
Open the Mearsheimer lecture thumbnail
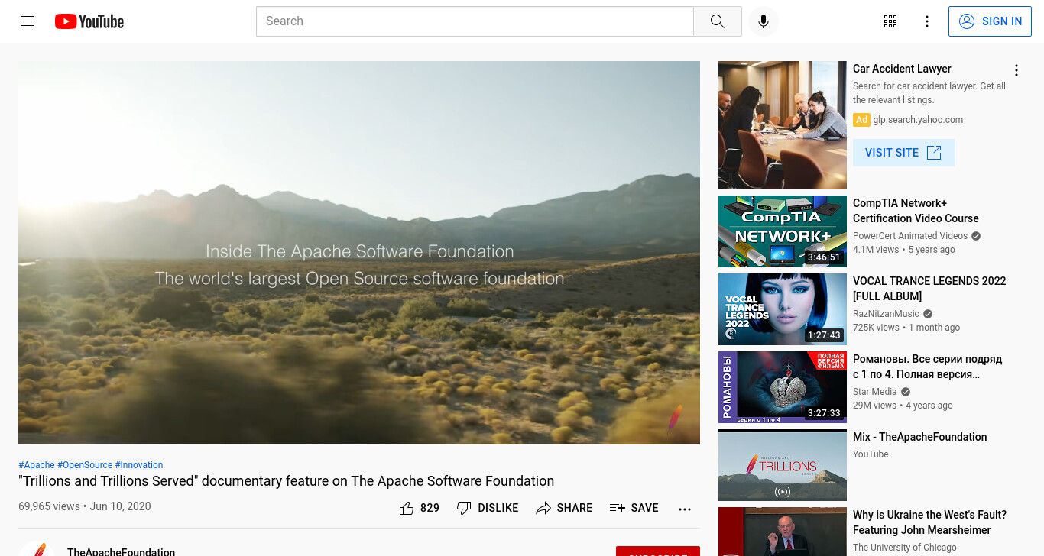click(x=783, y=532)
